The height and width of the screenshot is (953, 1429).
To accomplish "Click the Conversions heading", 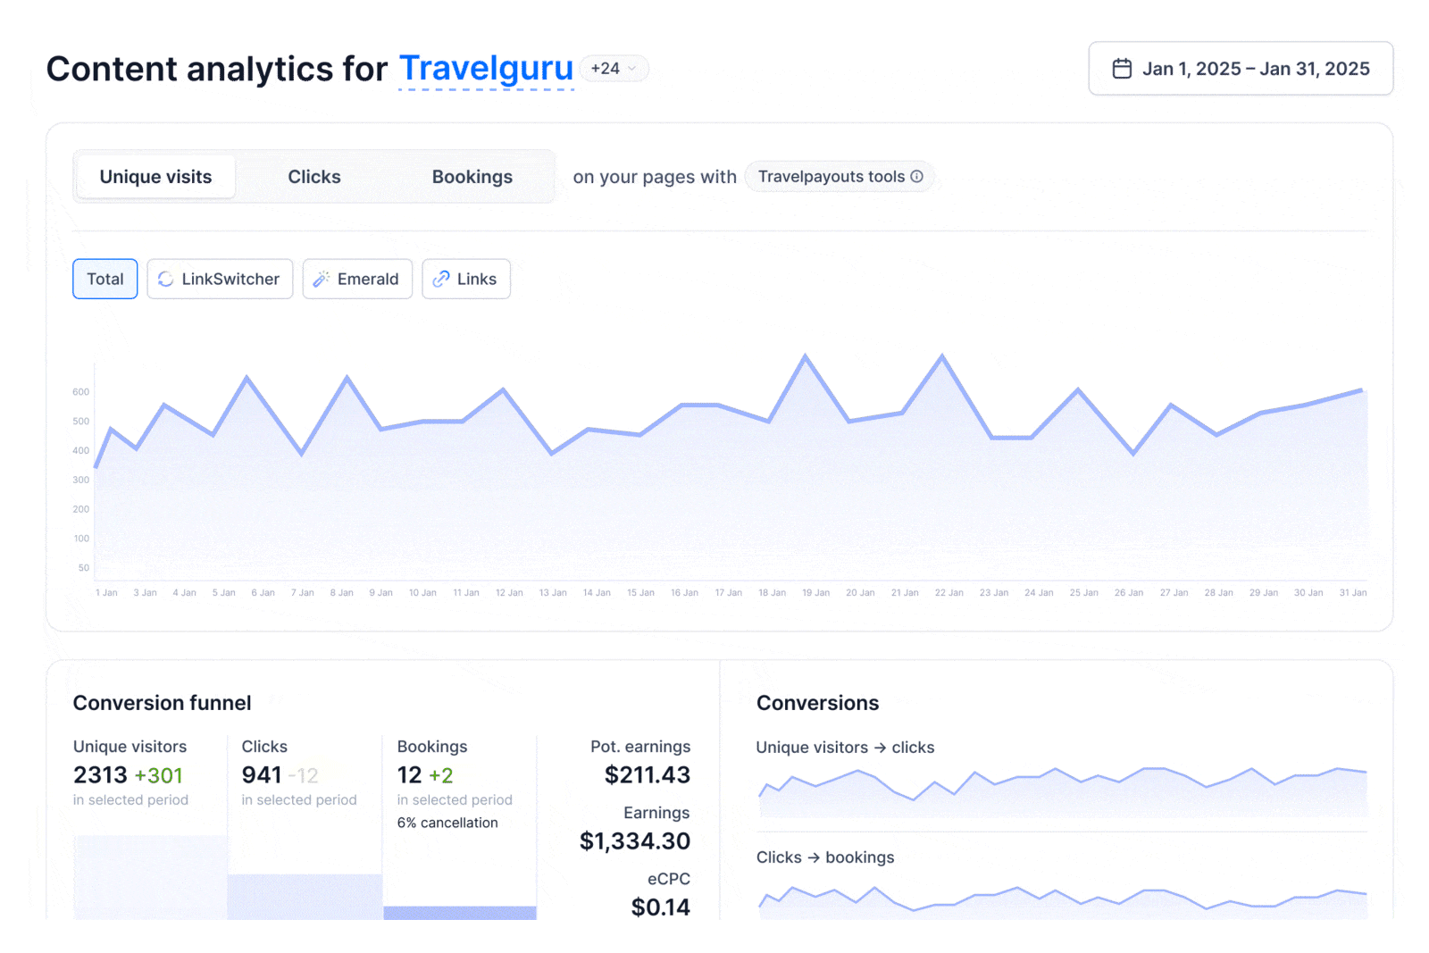I will tap(818, 703).
